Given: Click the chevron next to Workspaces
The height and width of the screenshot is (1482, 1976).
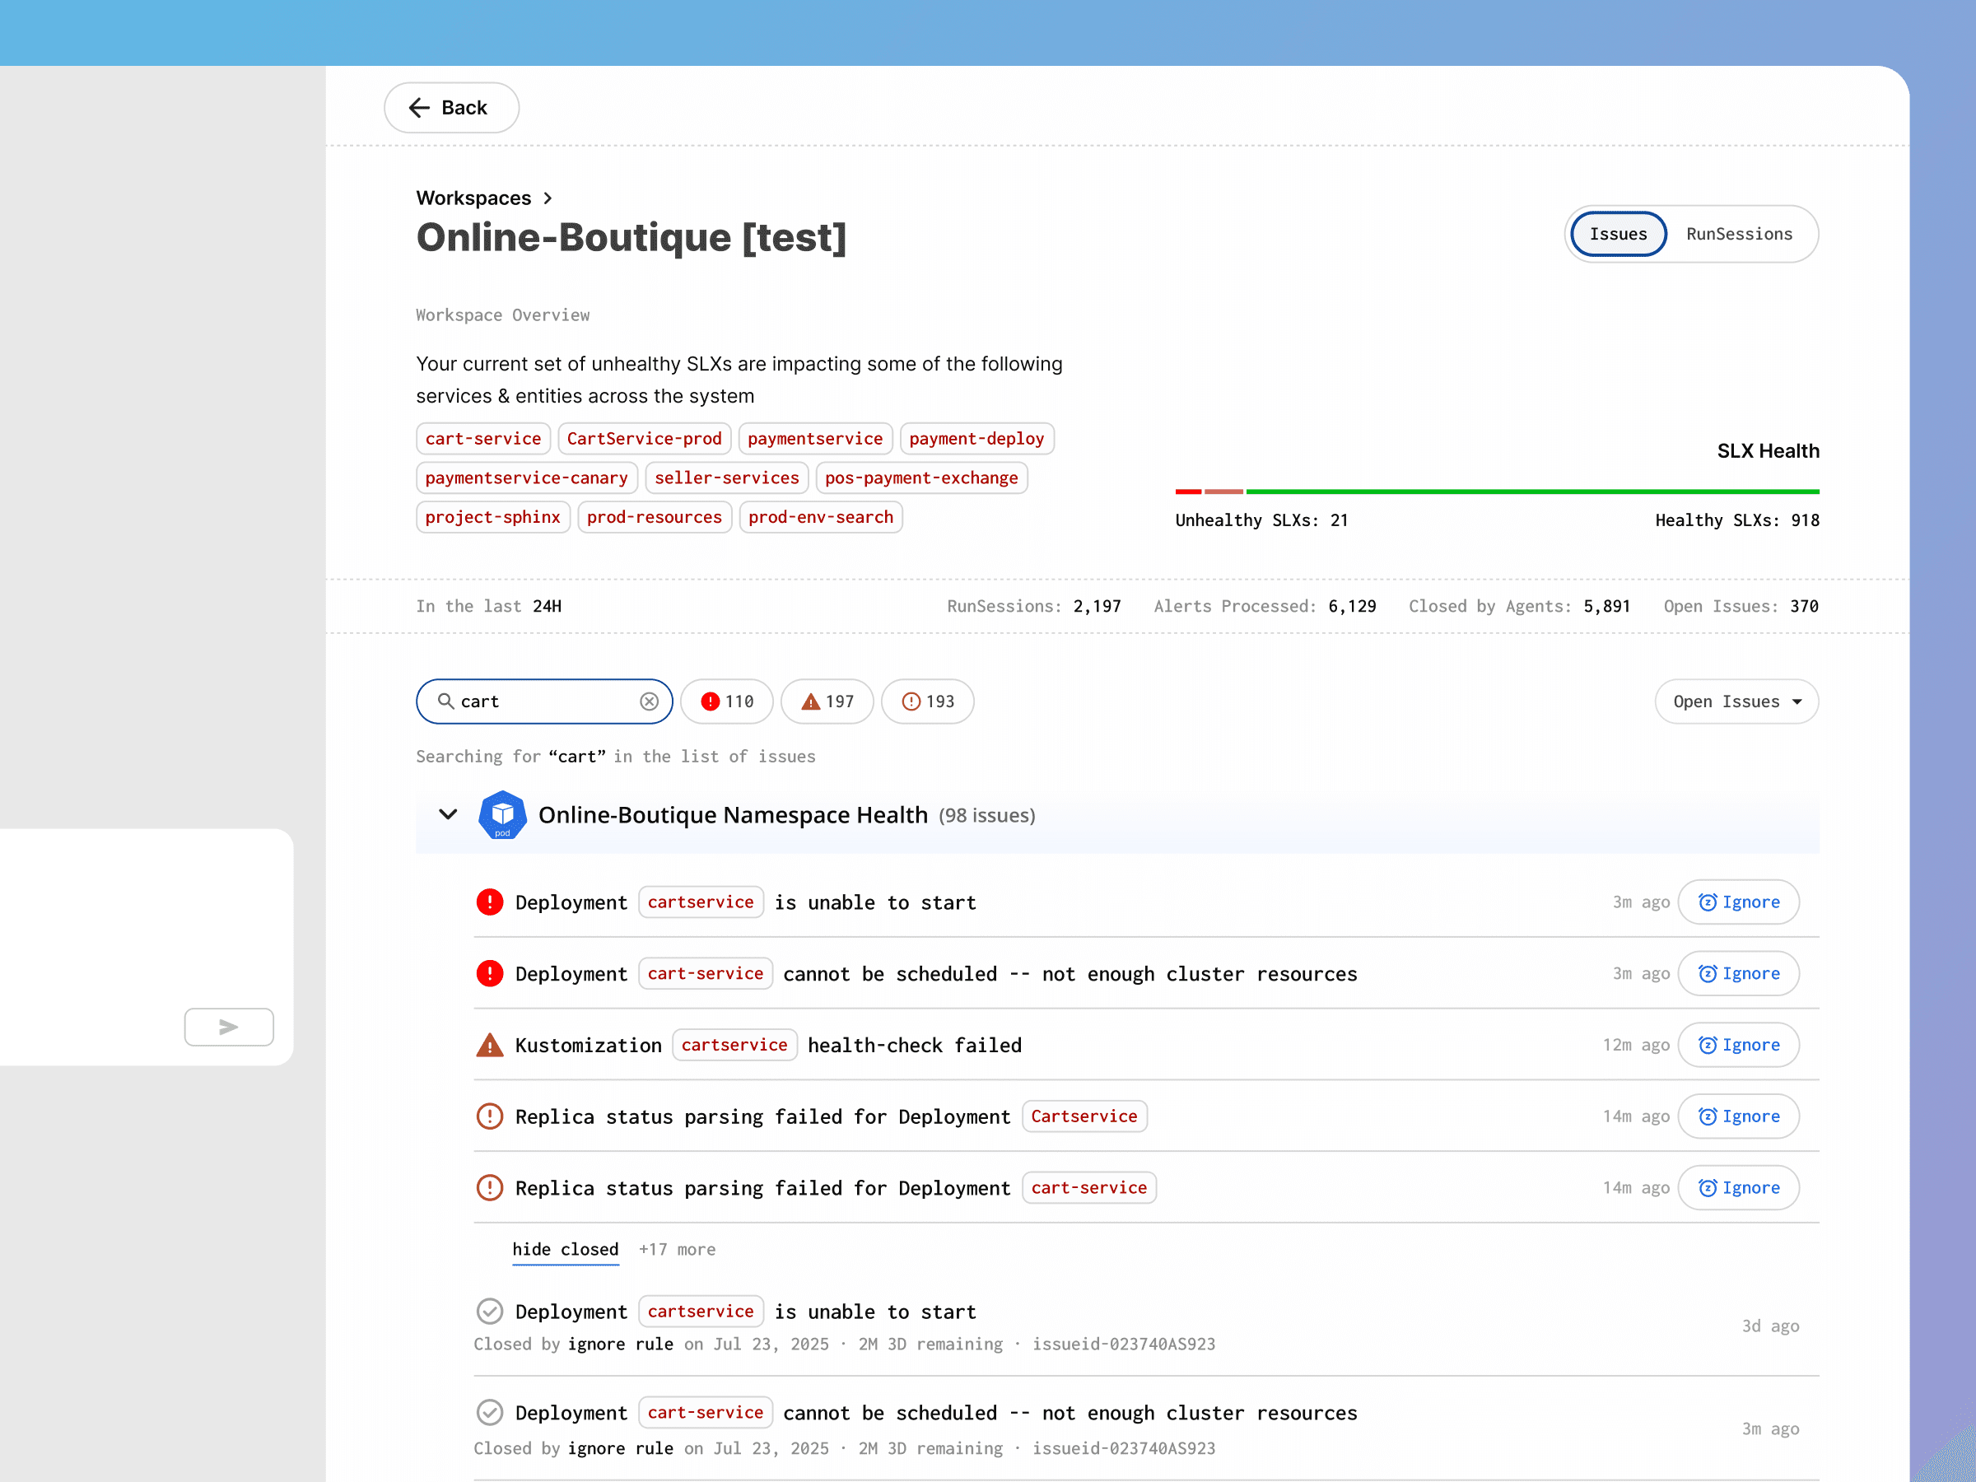Looking at the screenshot, I should (x=548, y=198).
